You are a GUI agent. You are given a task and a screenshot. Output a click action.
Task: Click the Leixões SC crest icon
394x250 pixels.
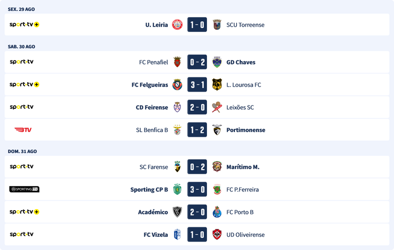pyautogui.click(x=217, y=107)
